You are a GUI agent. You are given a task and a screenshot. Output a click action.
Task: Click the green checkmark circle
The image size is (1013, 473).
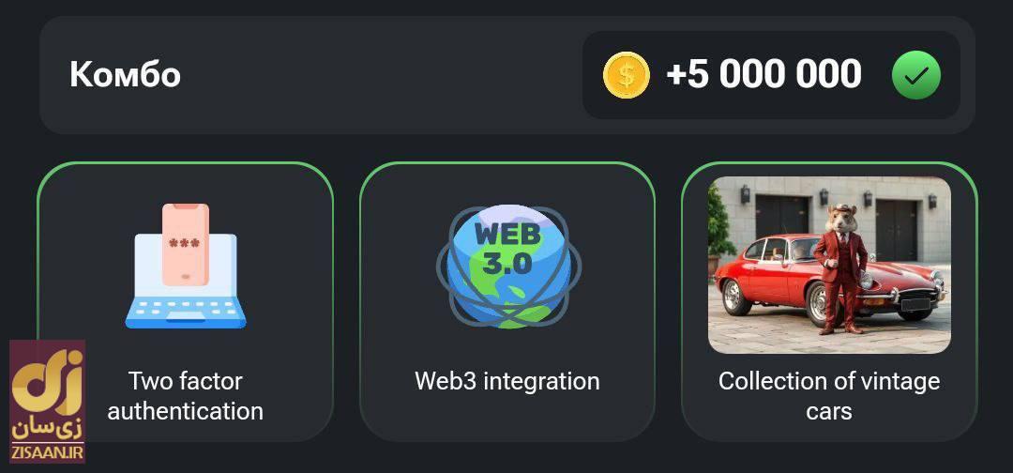coord(916,75)
